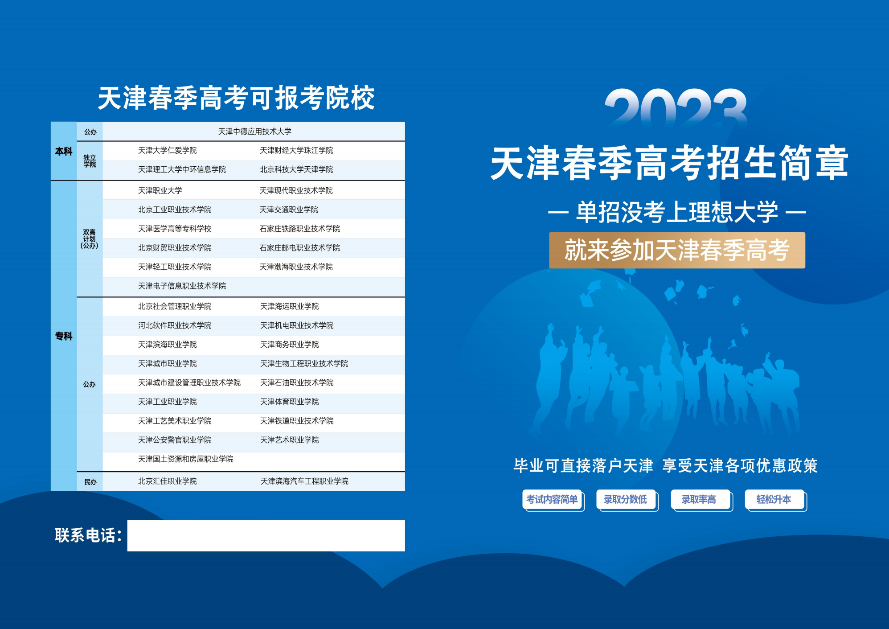Select 天津财经大学珠江学院 cell
Screen dimensions: 889x629
pos(296,150)
